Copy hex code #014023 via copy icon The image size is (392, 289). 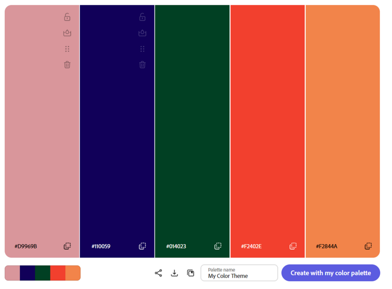pyautogui.click(x=218, y=246)
